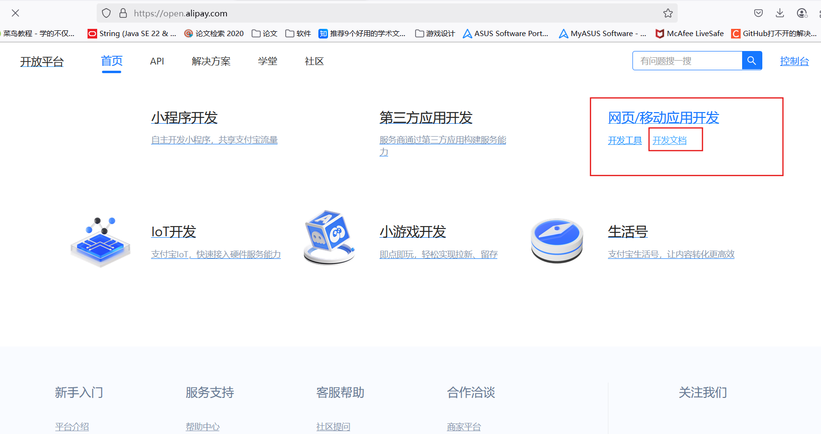
Task: Click the blue search magnifier button
Action: (752, 61)
